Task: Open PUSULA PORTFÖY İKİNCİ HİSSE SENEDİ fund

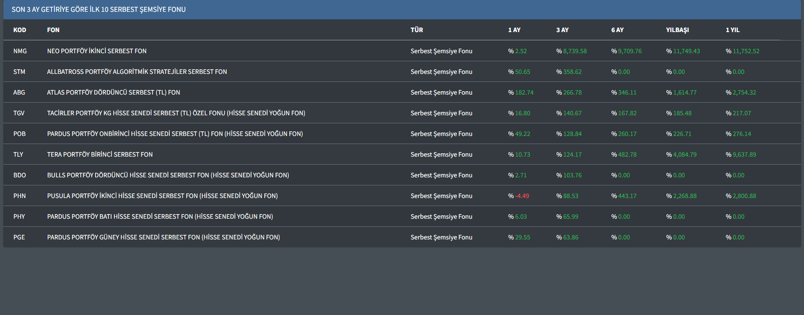Action: 162,196
